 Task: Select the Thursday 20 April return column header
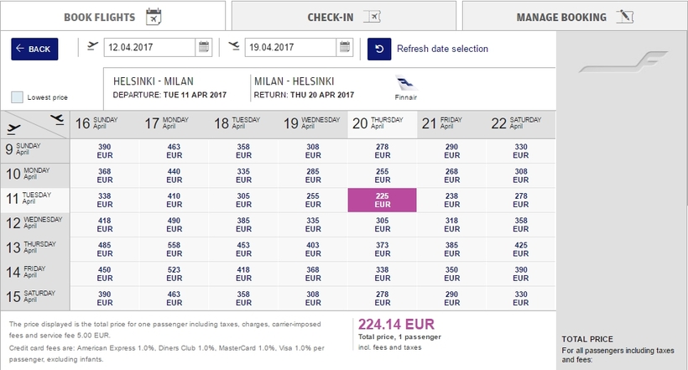[x=382, y=123]
